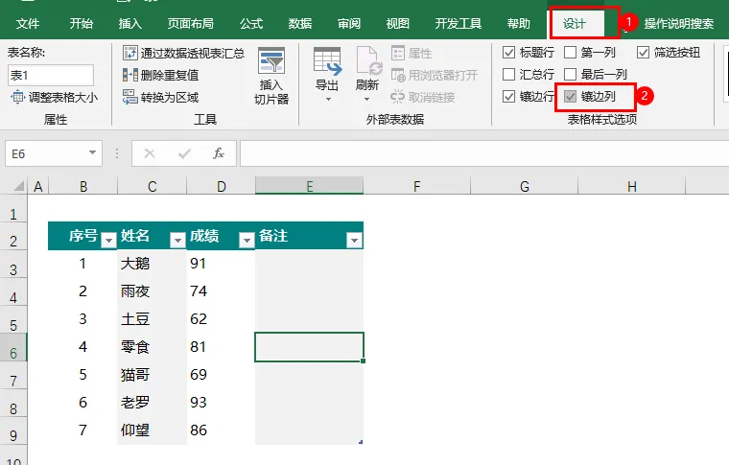Image resolution: width=729 pixels, height=465 pixels.
Task: Click the 表名称 table name field
Action: pos(51,75)
